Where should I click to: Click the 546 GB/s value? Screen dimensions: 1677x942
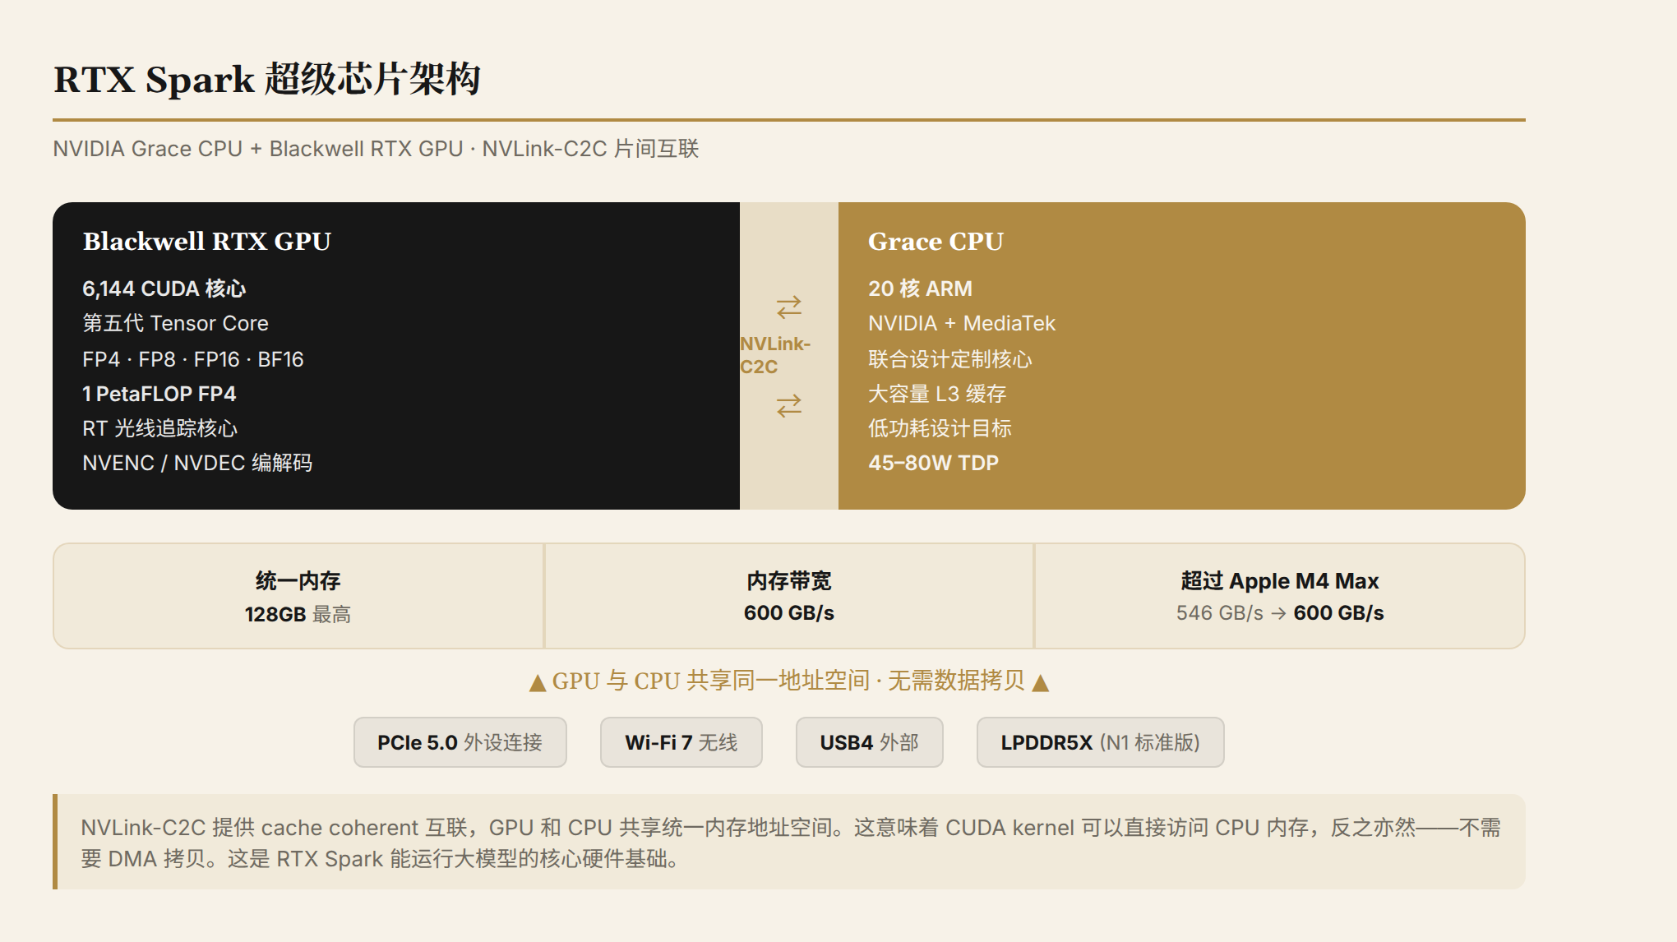coord(1220,613)
